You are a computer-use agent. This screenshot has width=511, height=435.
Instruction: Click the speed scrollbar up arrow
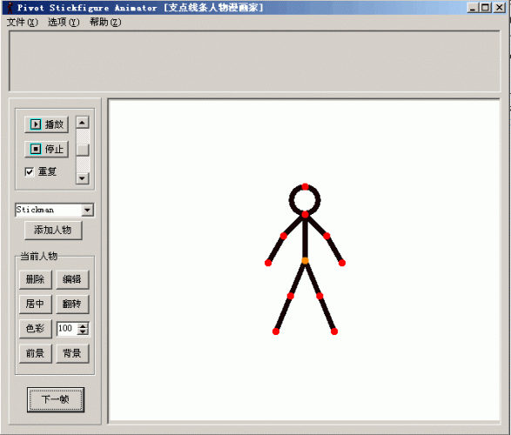(x=83, y=123)
